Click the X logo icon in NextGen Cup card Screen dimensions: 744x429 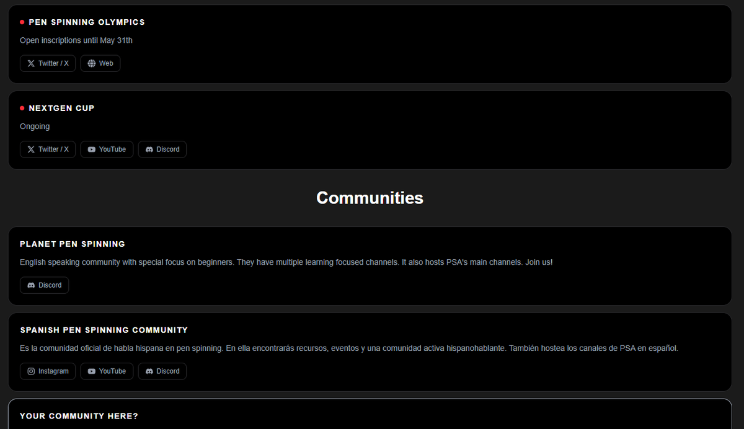pyautogui.click(x=31, y=149)
